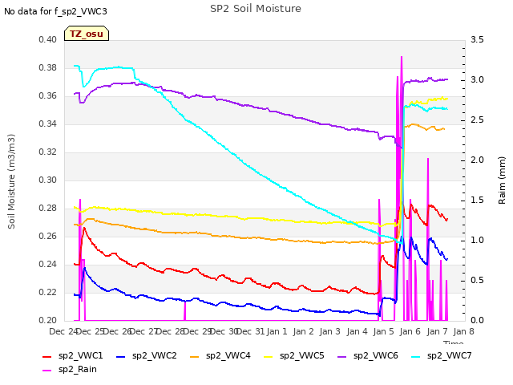
Task: Click the 0.38 left axis tick label
Action: pyautogui.click(x=47, y=68)
